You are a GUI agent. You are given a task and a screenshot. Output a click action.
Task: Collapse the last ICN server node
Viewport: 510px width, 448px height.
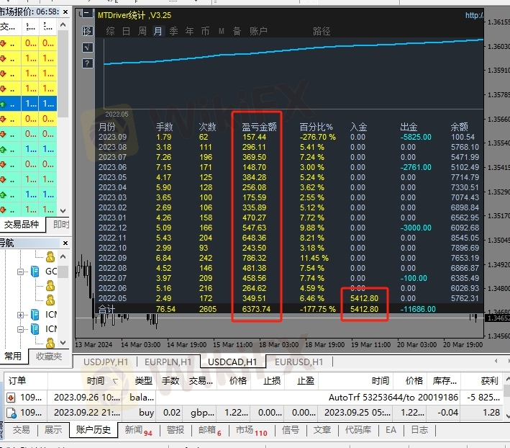pos(20,329)
